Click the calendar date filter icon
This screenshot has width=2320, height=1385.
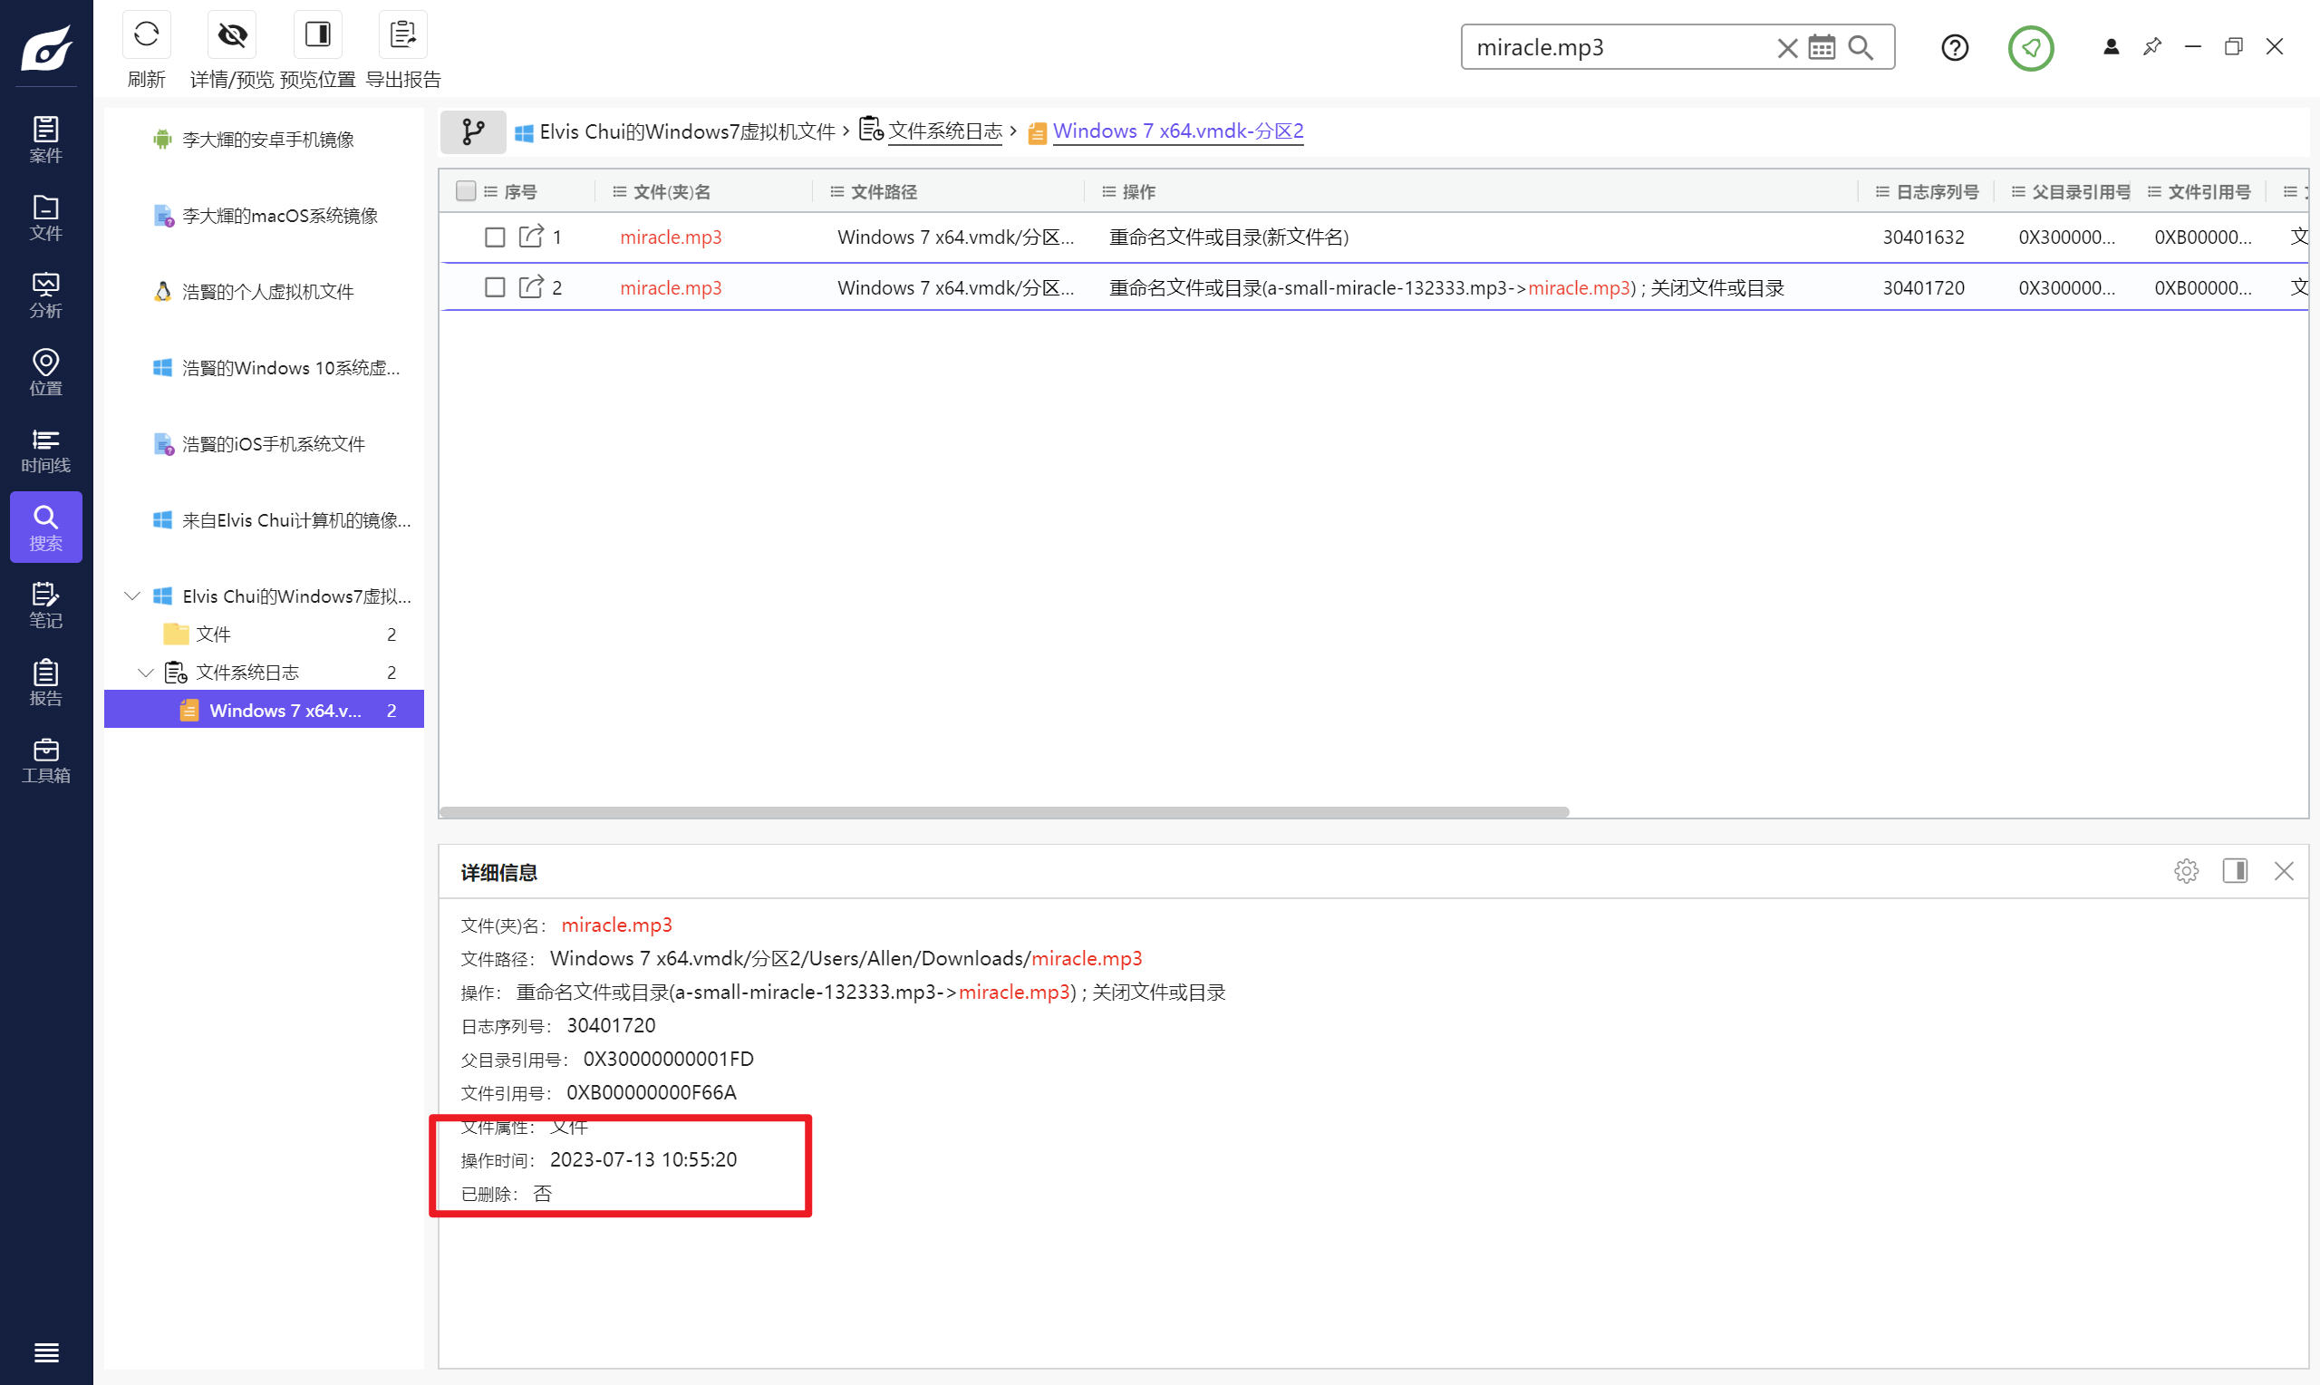click(x=1821, y=48)
